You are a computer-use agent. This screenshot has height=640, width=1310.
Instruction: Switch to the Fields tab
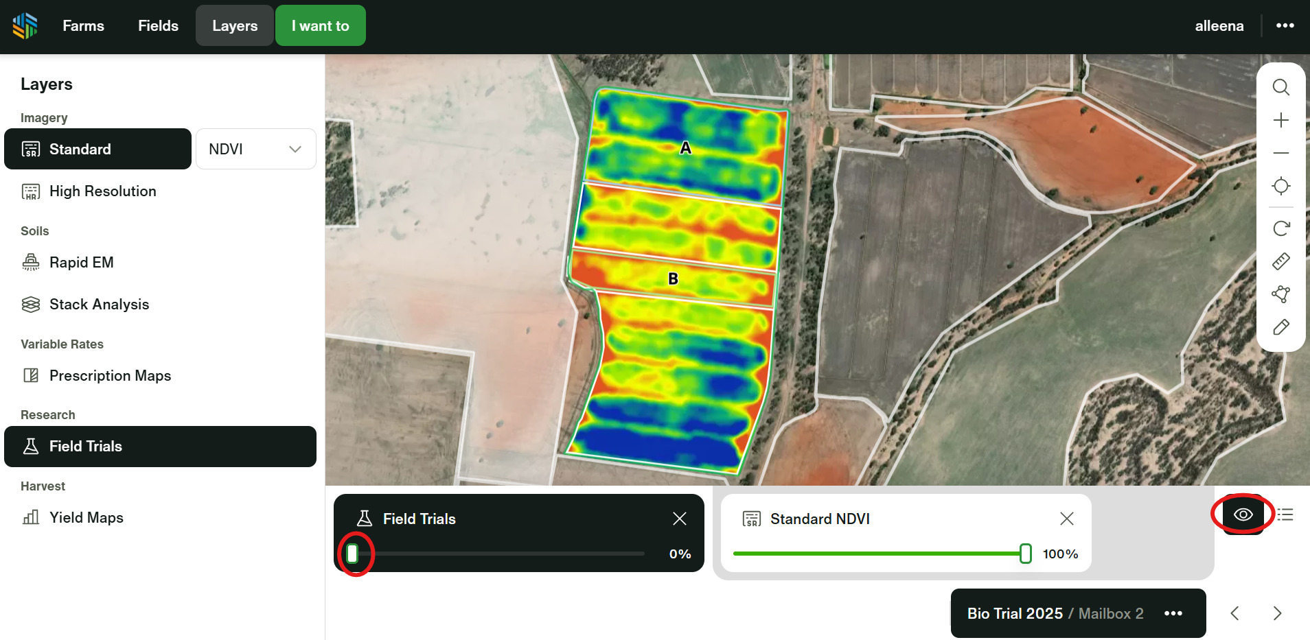(158, 26)
